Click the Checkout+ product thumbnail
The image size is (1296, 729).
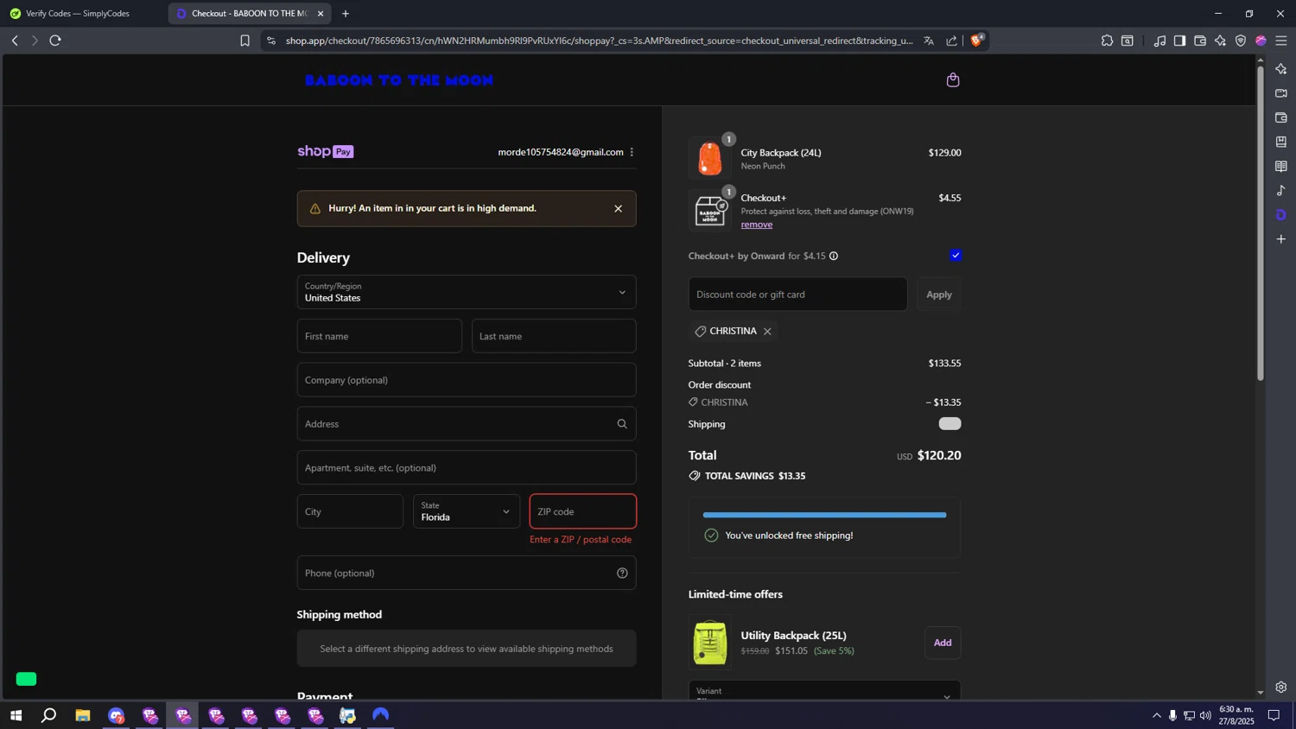(709, 210)
